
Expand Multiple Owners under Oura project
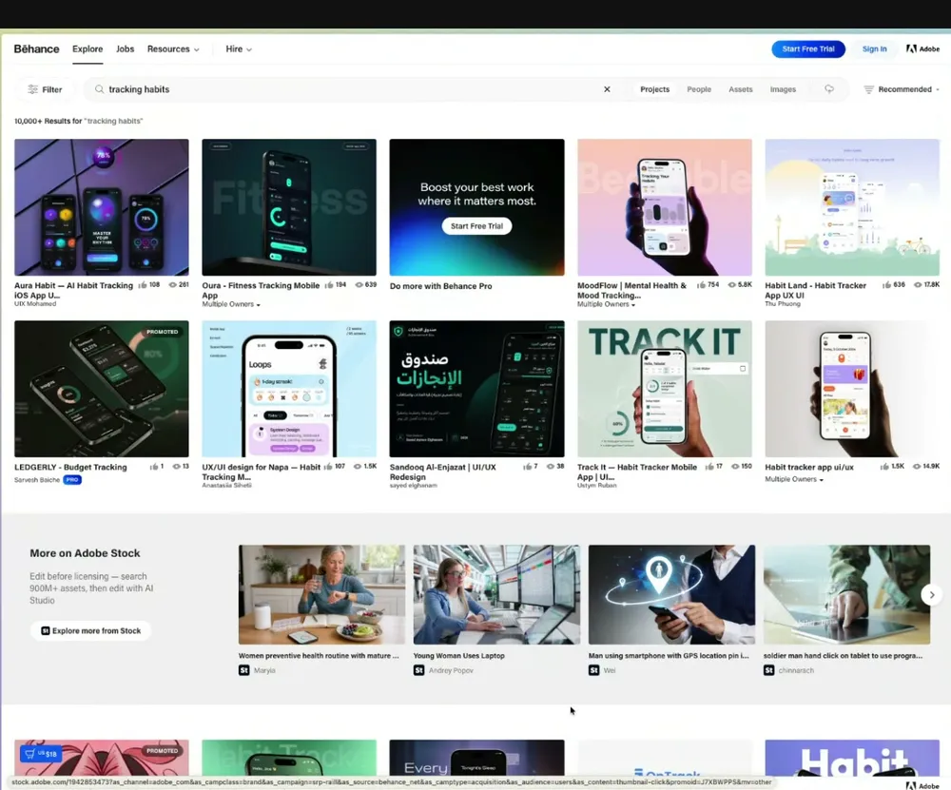tap(231, 304)
